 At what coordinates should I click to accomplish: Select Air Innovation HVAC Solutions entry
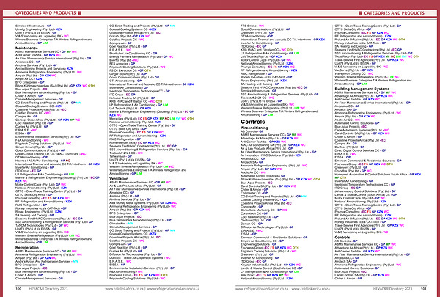click(271, 155)
